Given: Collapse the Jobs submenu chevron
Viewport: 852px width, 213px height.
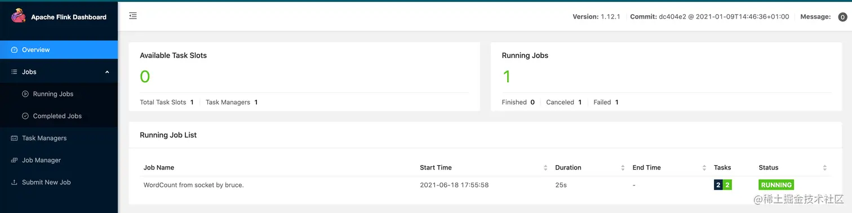Looking at the screenshot, I should 107,72.
